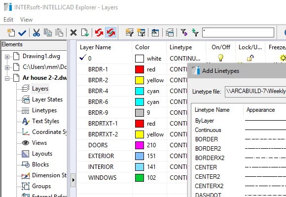Select BORDER linetype in the dialog
This screenshot has width=286, height=197.
pyautogui.click(x=206, y=139)
